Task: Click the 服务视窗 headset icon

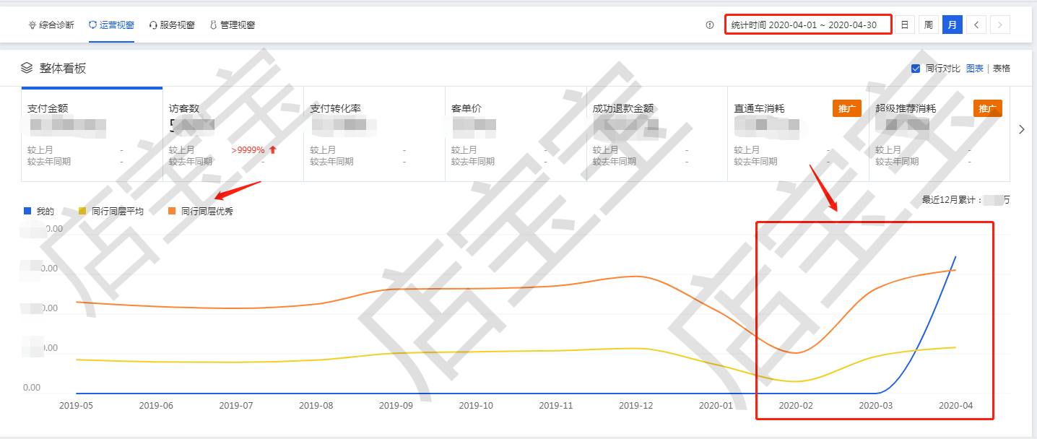Action: coord(153,25)
